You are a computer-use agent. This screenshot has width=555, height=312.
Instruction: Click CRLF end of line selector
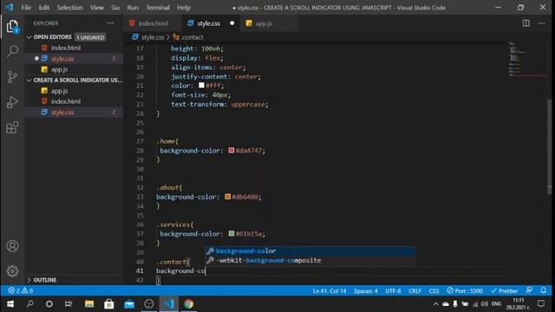coord(415,291)
